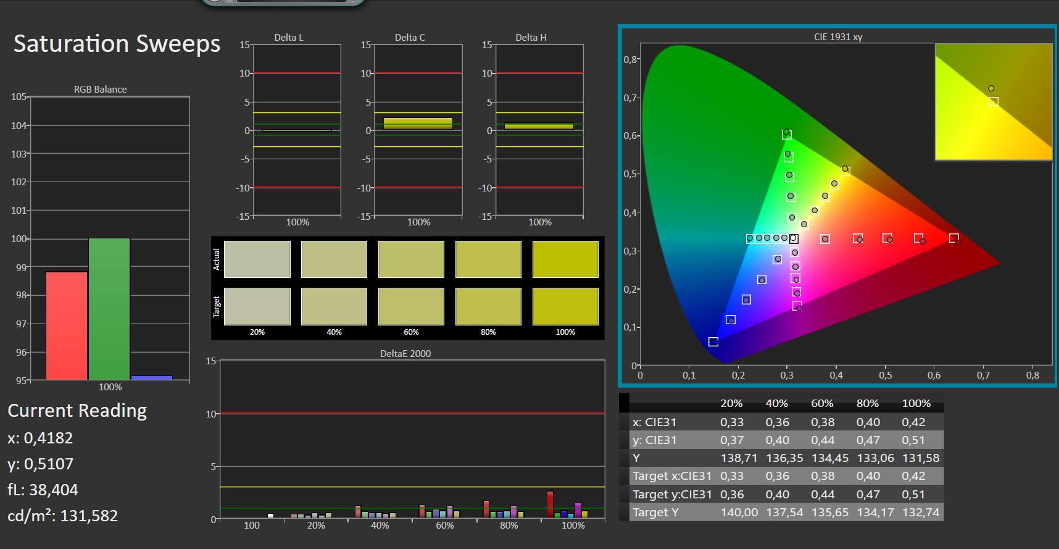
Task: Click the white point marker on CIE diagram
Action: click(x=794, y=238)
